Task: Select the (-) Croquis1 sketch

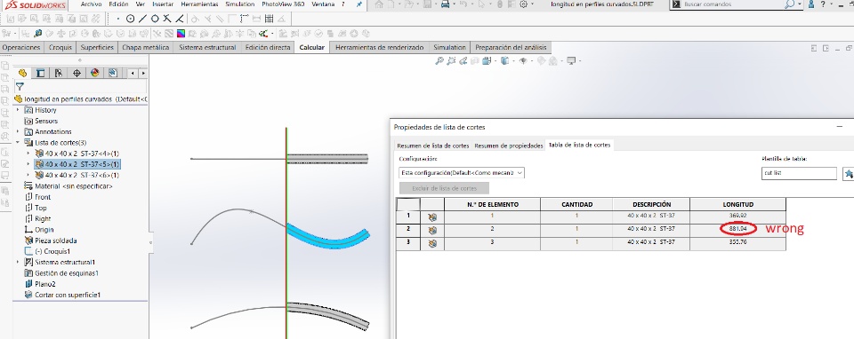Action: point(48,251)
